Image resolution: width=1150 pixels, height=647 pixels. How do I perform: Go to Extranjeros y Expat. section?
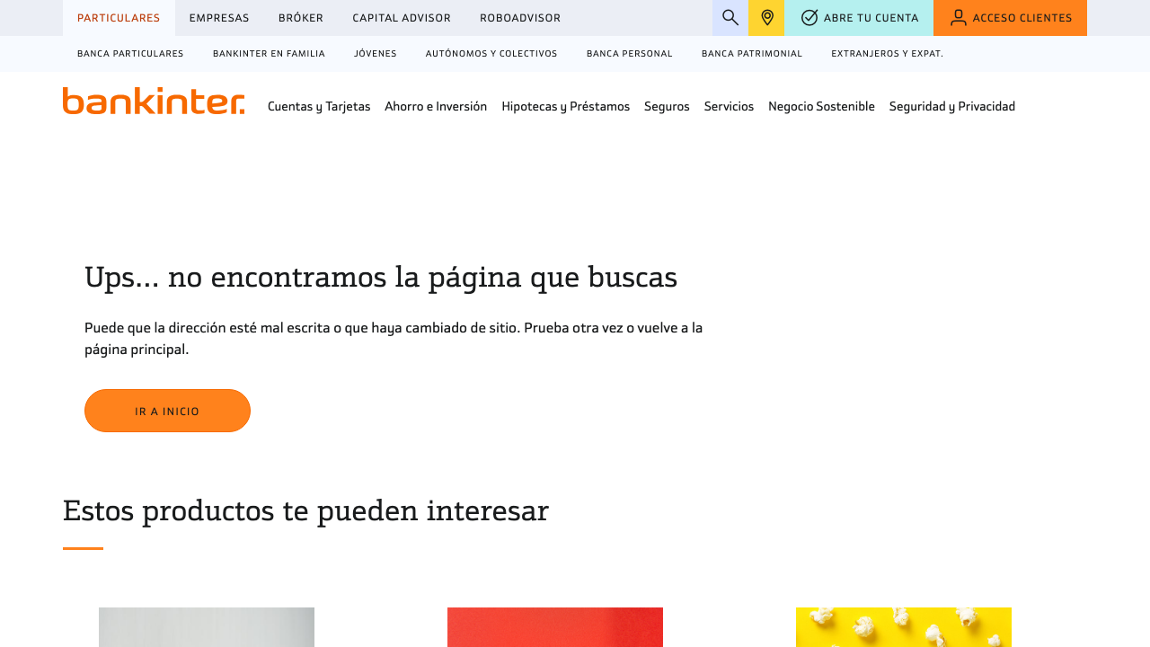coord(888,54)
